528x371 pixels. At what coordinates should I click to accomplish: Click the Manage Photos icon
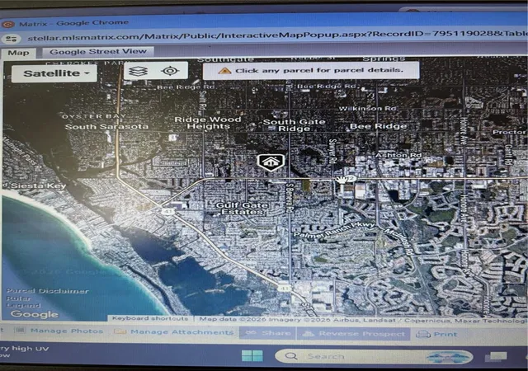(x=20, y=331)
